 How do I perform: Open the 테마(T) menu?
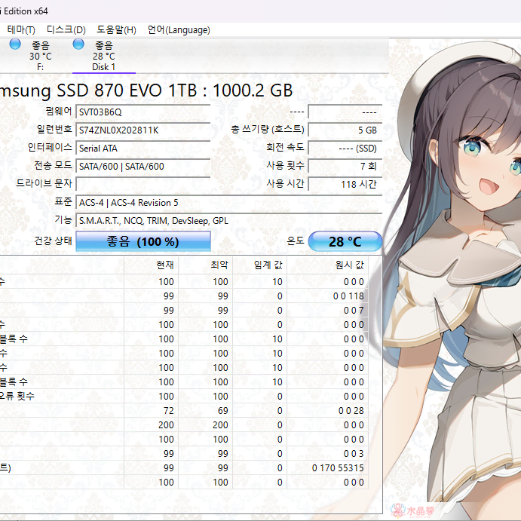(x=21, y=30)
